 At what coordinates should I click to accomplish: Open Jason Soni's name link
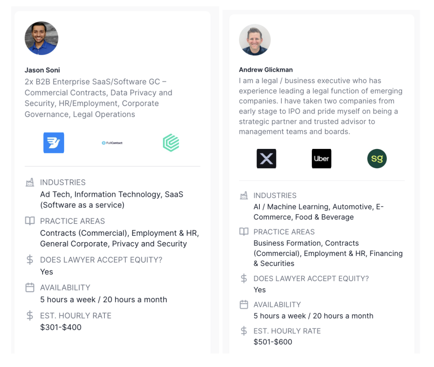(x=42, y=70)
